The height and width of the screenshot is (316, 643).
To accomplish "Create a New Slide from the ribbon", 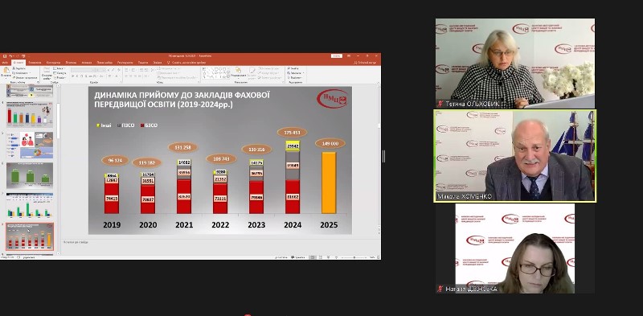I will [x=47, y=72].
